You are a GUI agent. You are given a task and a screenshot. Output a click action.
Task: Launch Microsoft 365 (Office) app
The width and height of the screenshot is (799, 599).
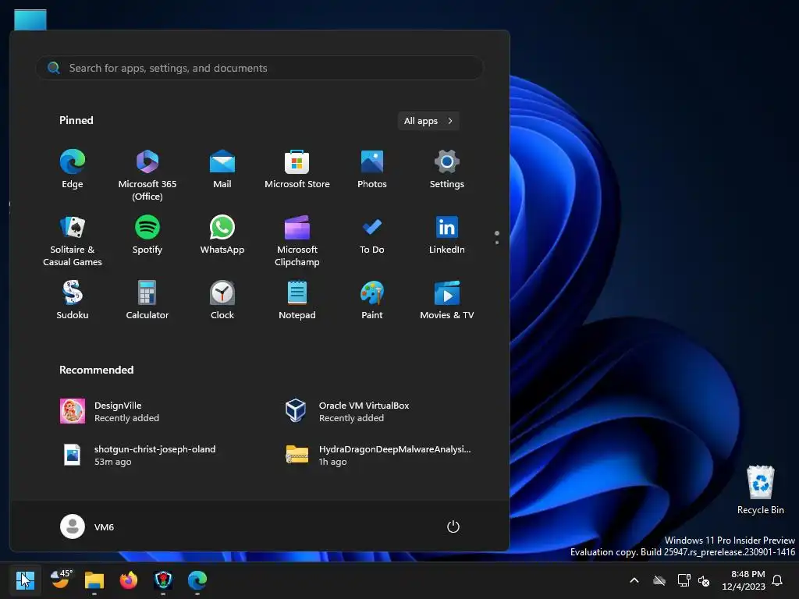click(x=147, y=175)
